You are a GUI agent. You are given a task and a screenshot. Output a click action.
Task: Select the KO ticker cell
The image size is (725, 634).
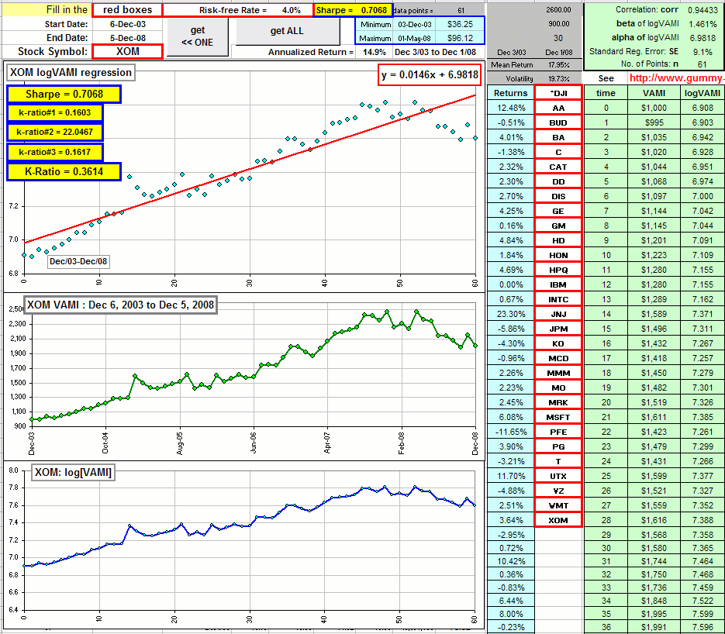pyautogui.click(x=558, y=343)
